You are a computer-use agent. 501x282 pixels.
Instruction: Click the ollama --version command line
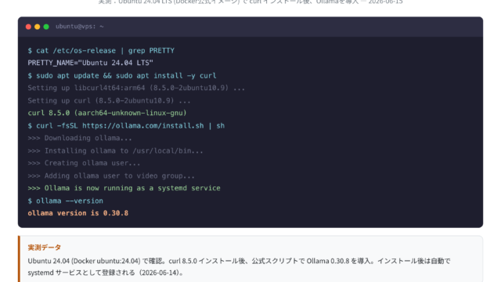point(66,201)
